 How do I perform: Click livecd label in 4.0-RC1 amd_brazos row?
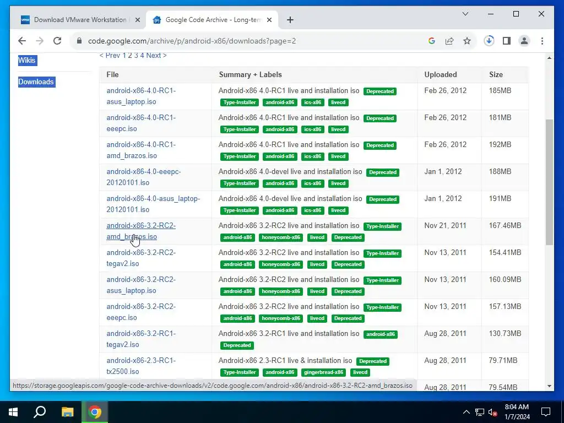(338, 156)
